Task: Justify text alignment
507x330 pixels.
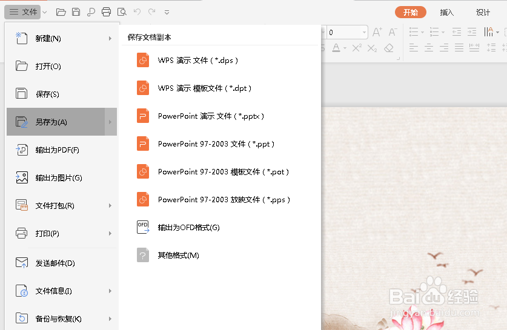Action: coord(459,48)
